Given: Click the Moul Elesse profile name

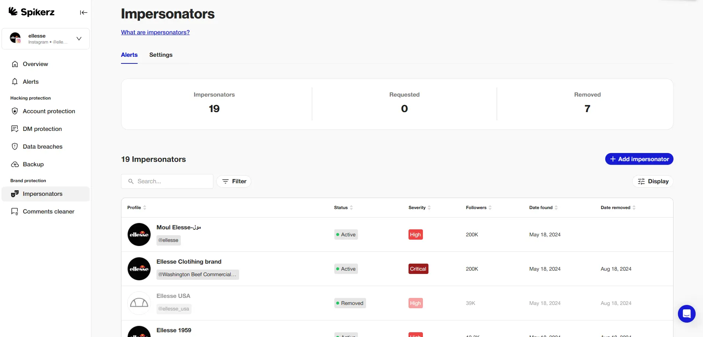Looking at the screenshot, I should click(x=179, y=227).
